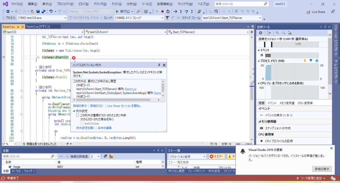Click the details button in update notification

322,169
